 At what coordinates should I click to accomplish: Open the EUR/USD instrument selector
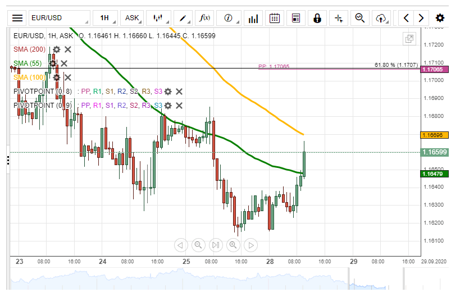59,18
